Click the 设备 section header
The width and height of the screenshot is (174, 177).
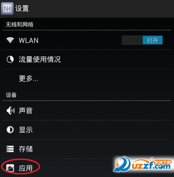[11, 95]
